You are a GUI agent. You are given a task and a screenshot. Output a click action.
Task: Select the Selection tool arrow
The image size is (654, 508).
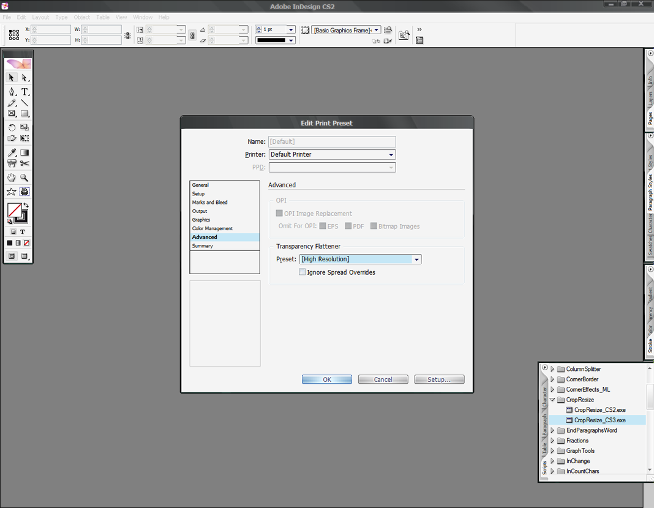click(12, 78)
